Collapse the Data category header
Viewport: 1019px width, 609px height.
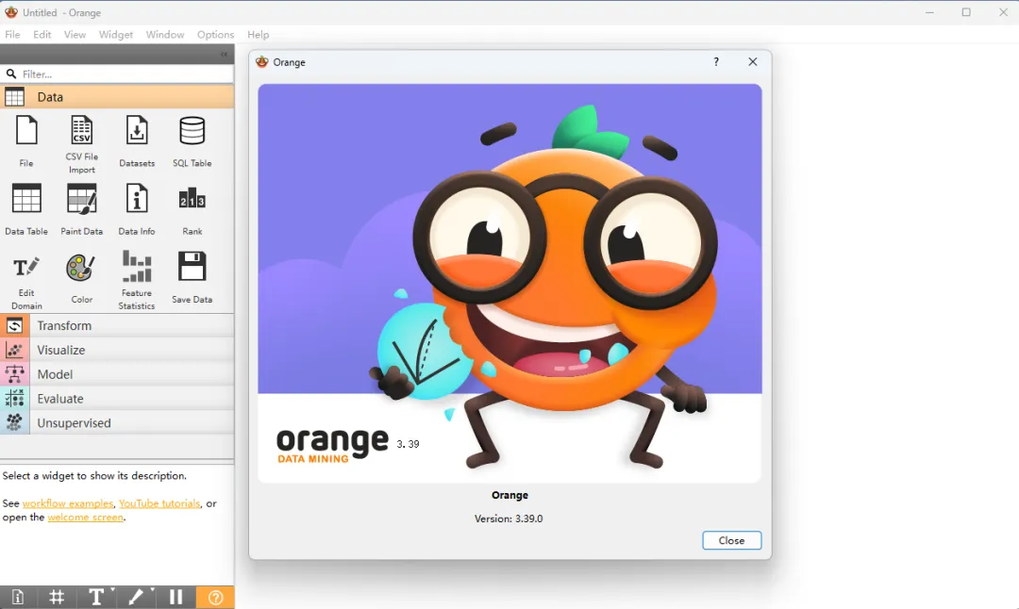click(117, 97)
